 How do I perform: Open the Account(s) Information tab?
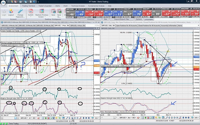point(169,26)
